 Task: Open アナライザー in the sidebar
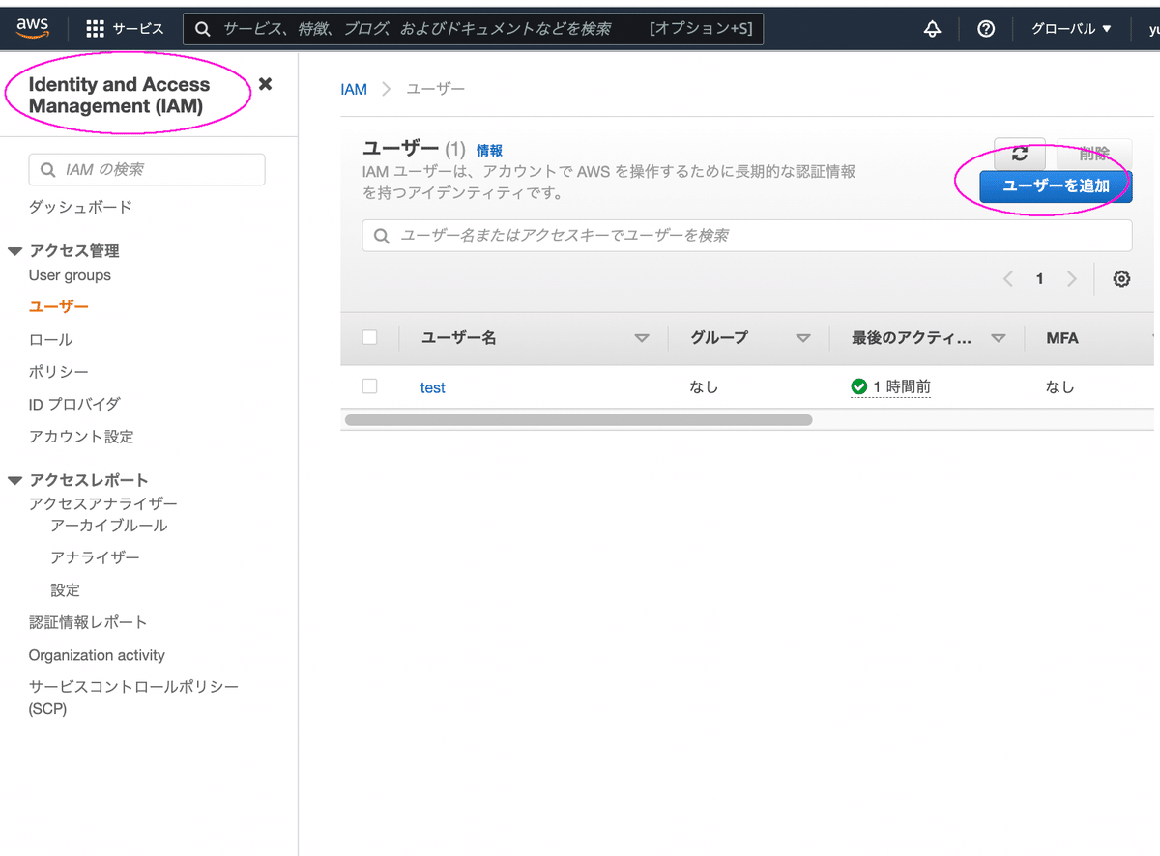[x=95, y=557]
